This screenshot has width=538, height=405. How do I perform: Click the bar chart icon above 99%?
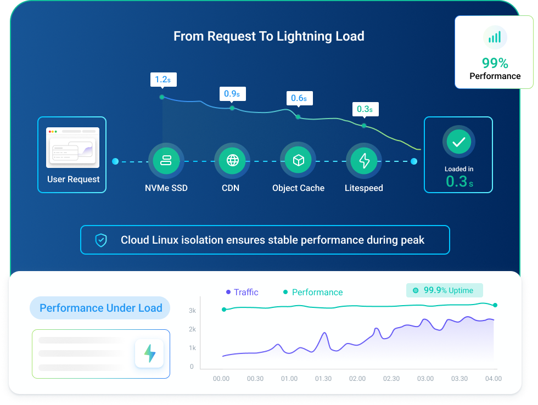tap(495, 37)
